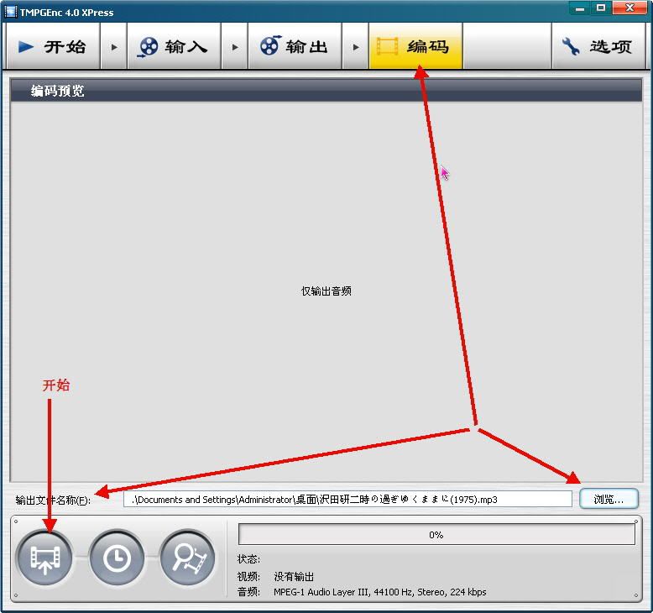
Task: Click into the output file name field
Action: coord(347,500)
